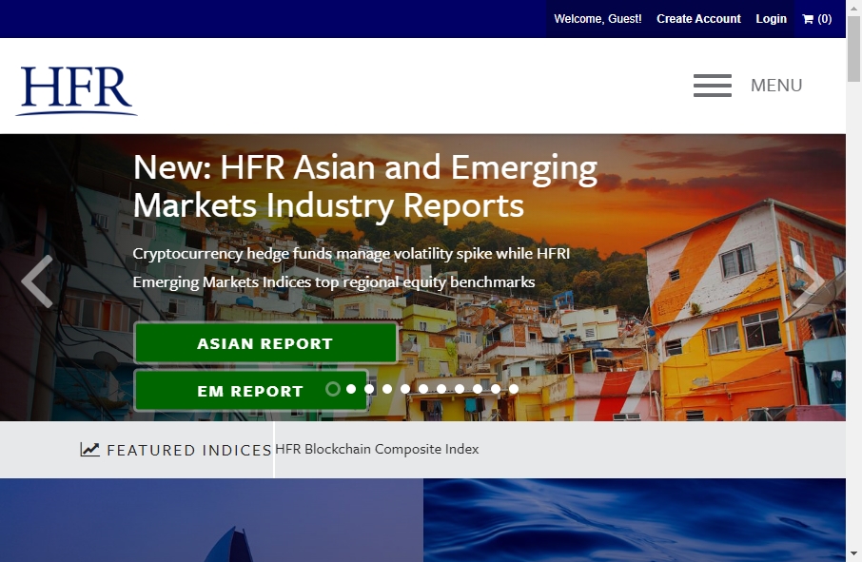The image size is (862, 562).
Task: Select the tenth carousel dot
Action: tap(496, 389)
